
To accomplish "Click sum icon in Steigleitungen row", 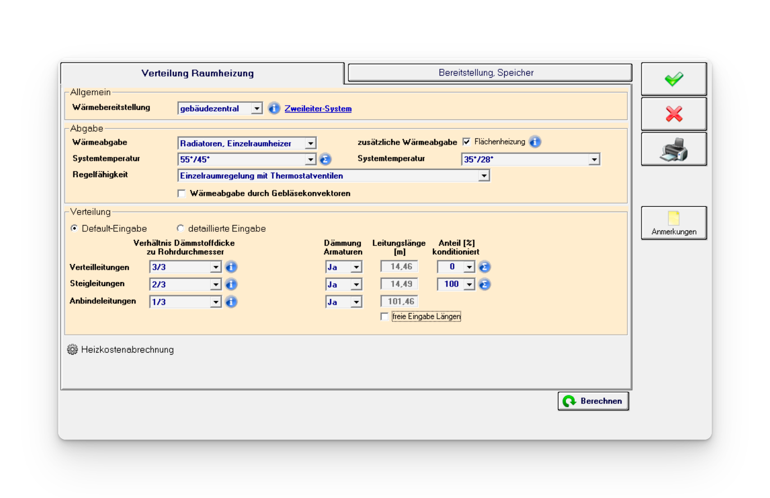I will pos(484,284).
